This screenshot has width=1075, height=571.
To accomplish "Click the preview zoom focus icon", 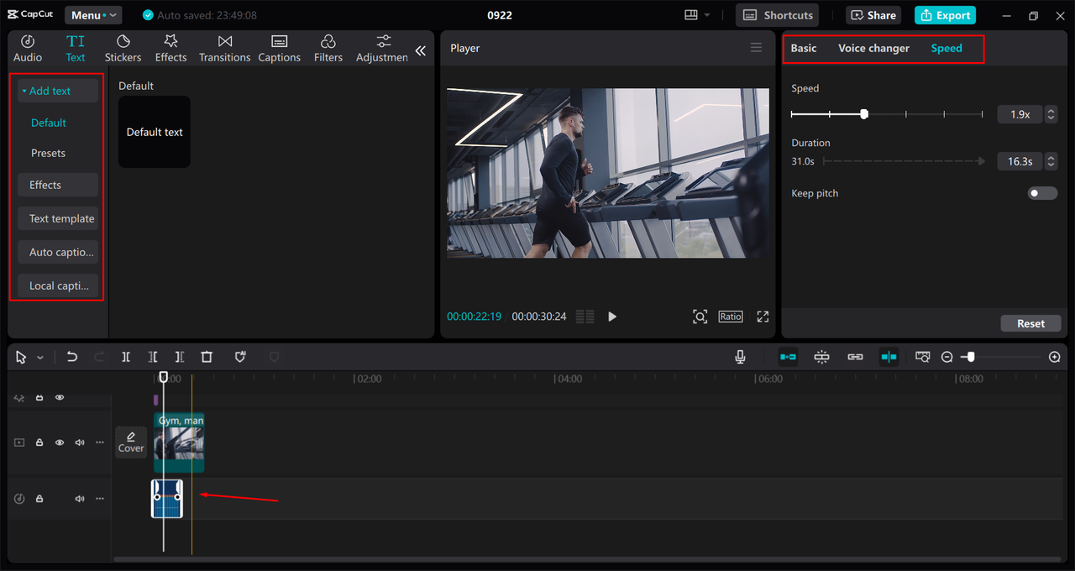I will [700, 317].
